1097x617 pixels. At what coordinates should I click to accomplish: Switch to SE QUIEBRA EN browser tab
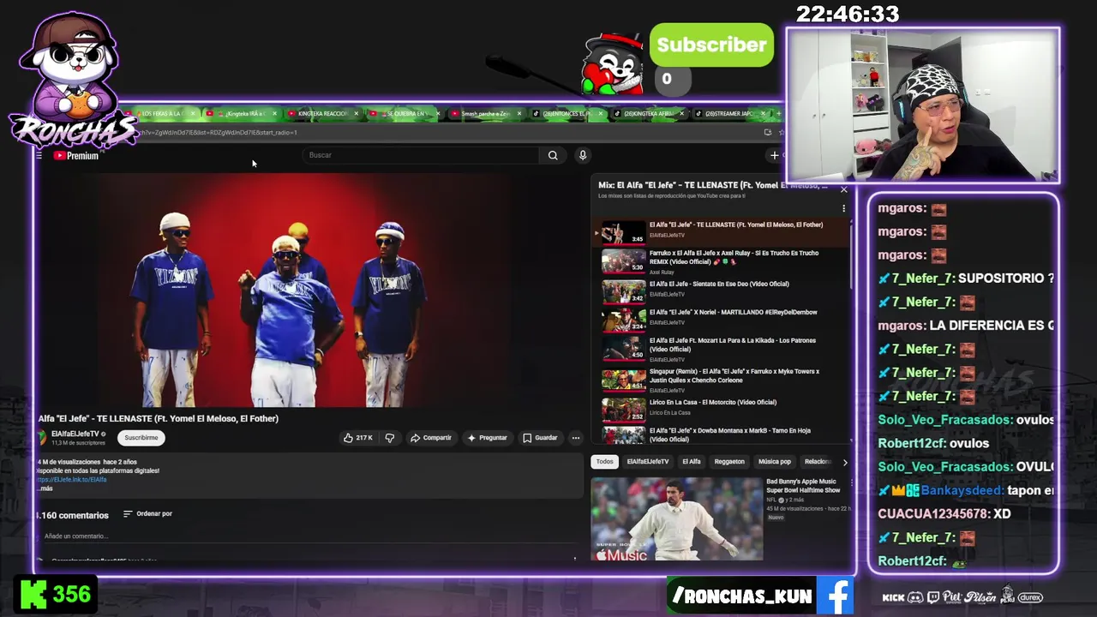click(405, 114)
